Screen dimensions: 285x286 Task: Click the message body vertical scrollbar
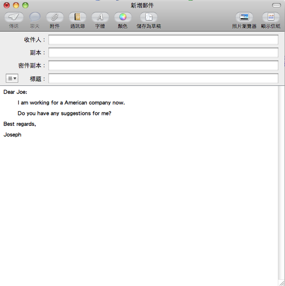click(281, 183)
